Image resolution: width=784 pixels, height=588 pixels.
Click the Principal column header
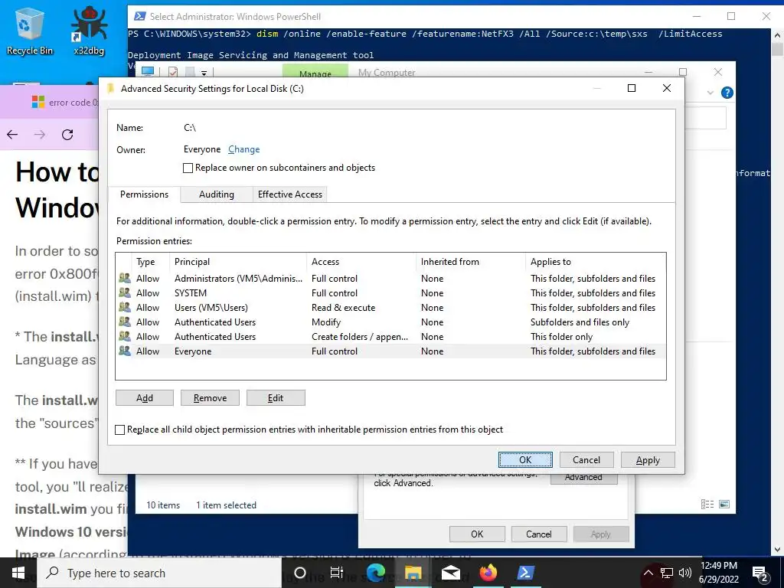point(239,262)
